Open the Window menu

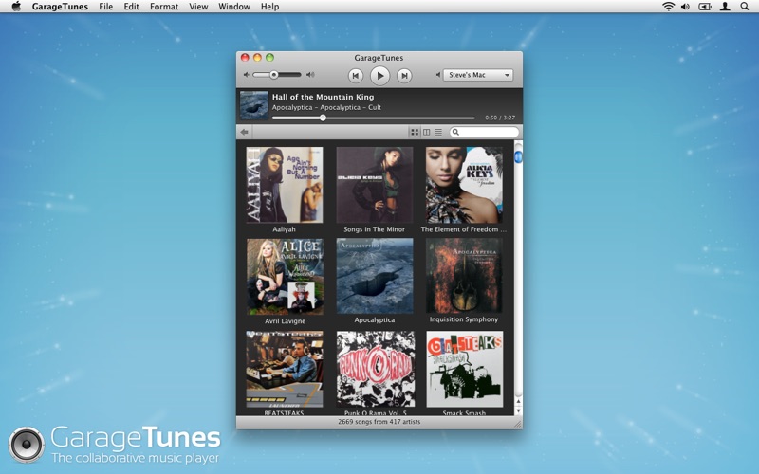click(234, 7)
